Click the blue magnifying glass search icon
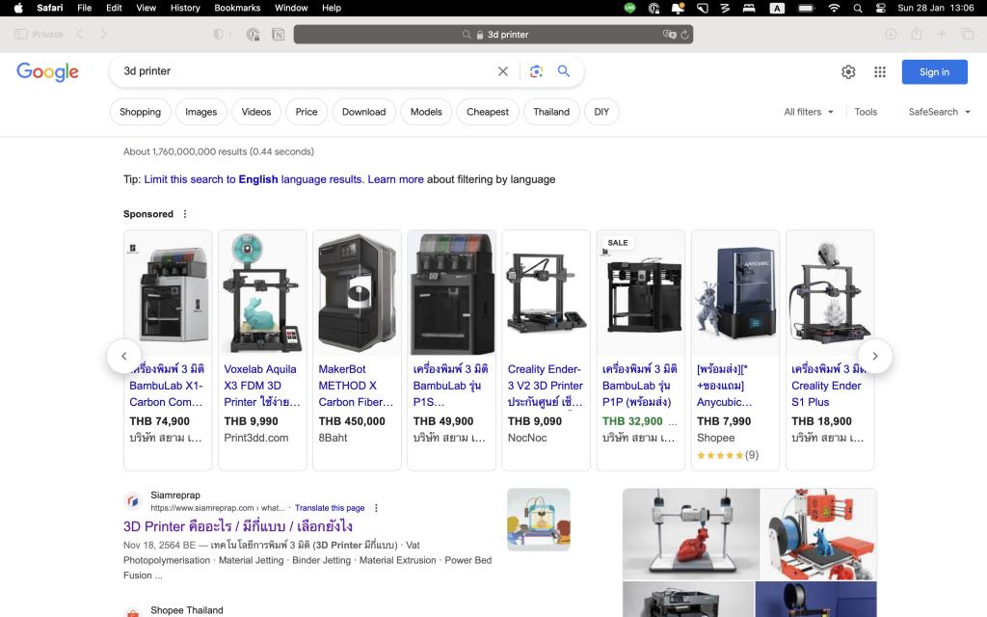 pyautogui.click(x=564, y=71)
